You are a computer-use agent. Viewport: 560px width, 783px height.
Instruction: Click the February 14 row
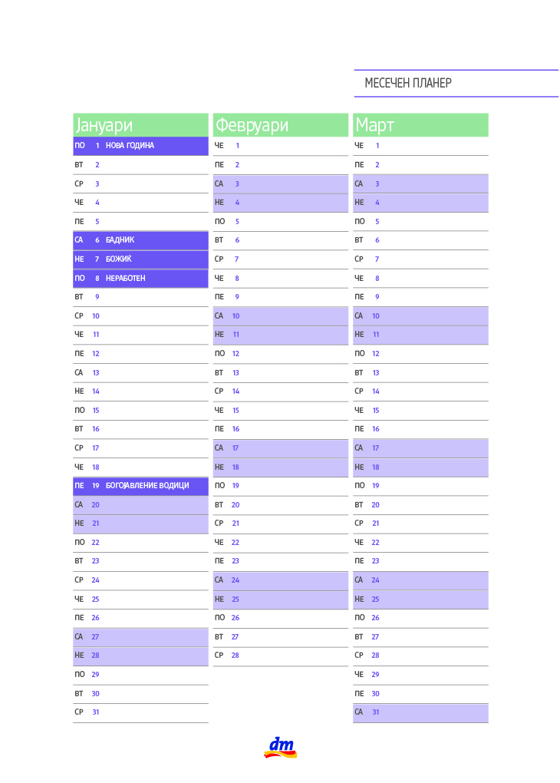coord(281,391)
